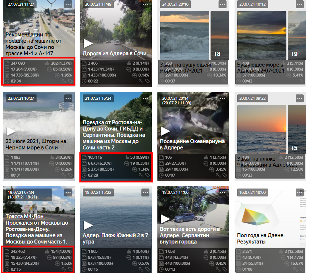Open three-dot menu on 27.07.21 11:27 card
Screen dimensions: 309x273
(x=68, y=4)
